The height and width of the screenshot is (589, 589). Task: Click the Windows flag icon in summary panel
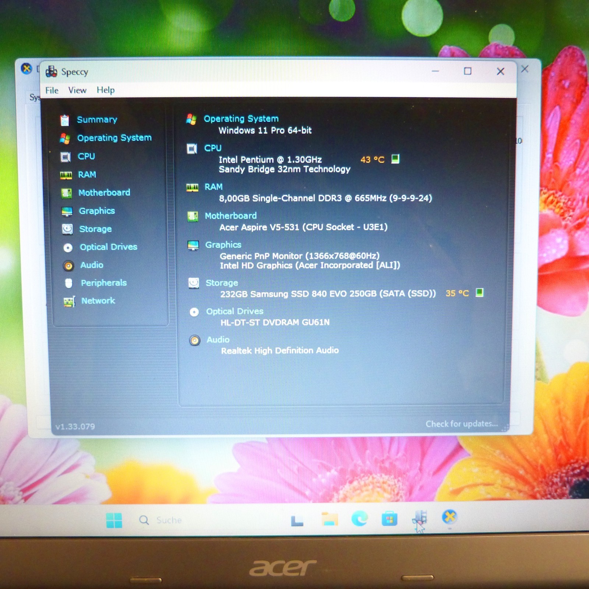pyautogui.click(x=191, y=119)
